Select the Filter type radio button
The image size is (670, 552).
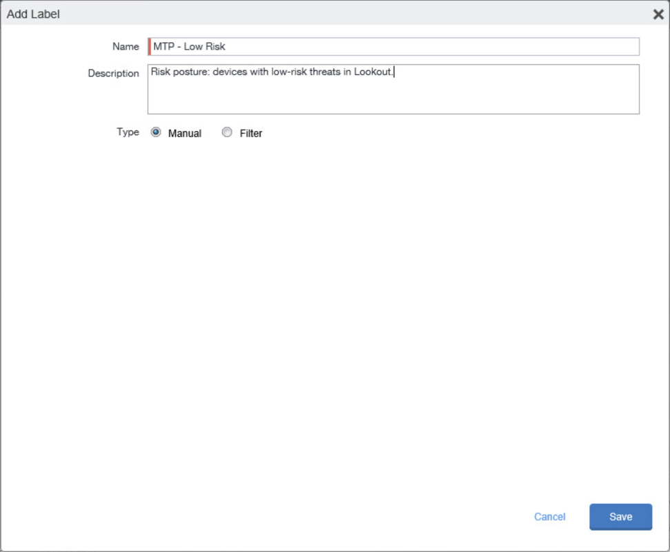tap(227, 132)
